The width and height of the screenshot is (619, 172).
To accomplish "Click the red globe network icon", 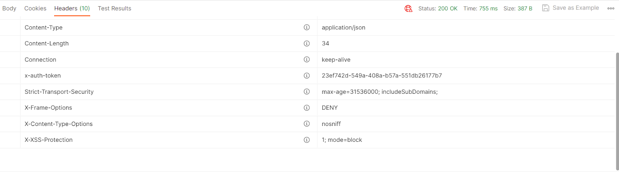I will tap(408, 8).
